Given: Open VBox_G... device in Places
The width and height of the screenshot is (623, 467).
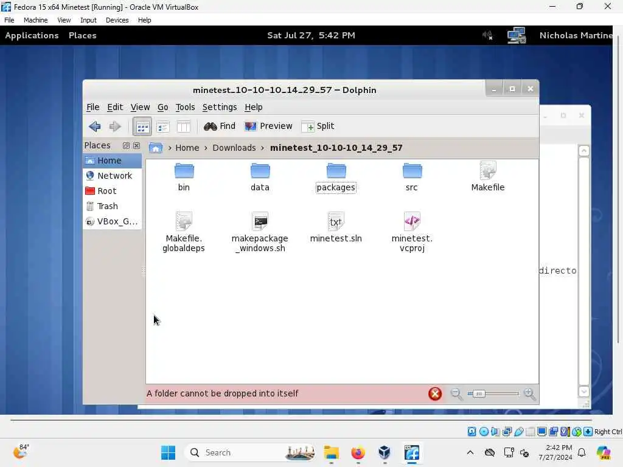Looking at the screenshot, I should (x=113, y=221).
